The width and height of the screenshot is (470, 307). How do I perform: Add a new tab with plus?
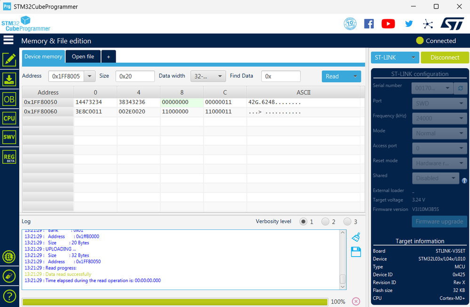point(109,57)
